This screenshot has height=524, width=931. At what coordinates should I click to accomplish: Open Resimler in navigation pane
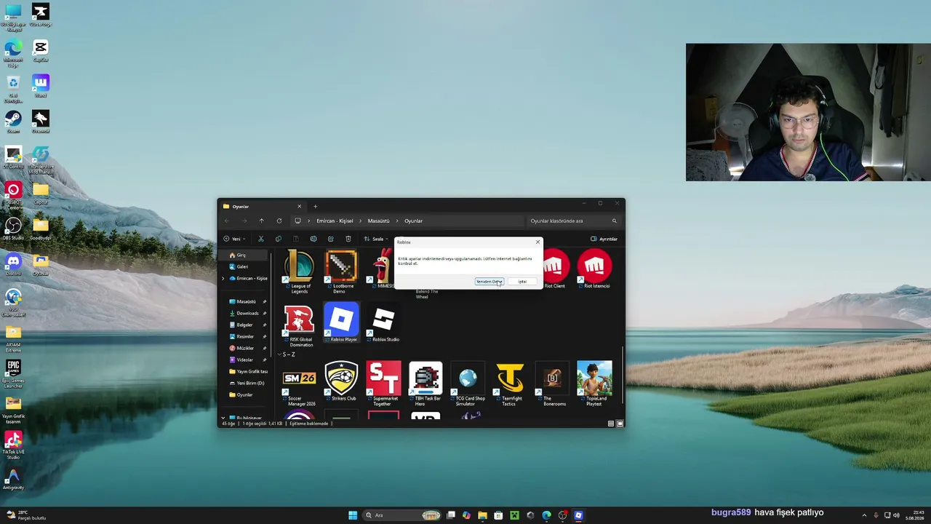pos(246,336)
